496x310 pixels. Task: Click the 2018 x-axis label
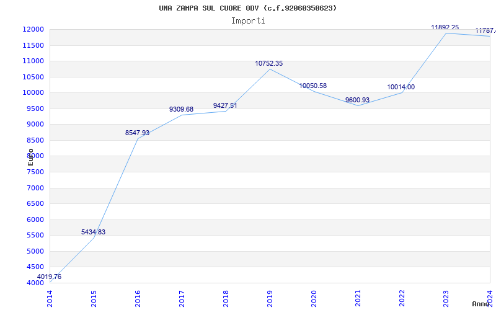point(226,298)
